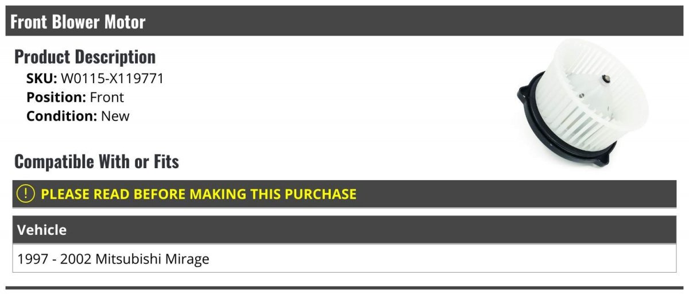689x295 pixels.
Task: Click the Front Blower Motor title bar
Action: pyautogui.click(x=344, y=22)
